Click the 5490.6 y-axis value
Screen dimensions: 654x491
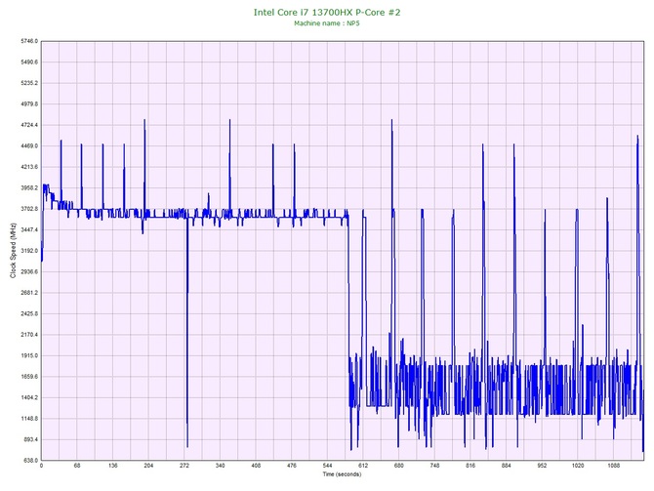click(29, 62)
